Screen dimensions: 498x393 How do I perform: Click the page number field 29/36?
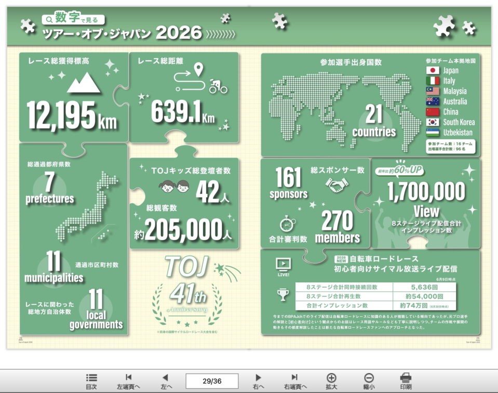212,381
